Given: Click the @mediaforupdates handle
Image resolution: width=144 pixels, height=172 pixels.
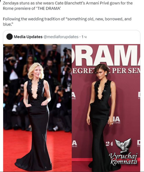Looking at the screenshot, I should (x=61, y=37).
